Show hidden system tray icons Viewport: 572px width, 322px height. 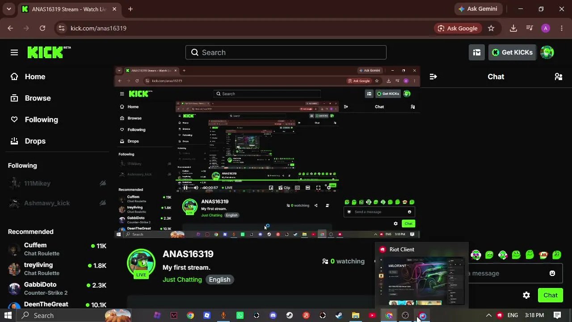488,315
